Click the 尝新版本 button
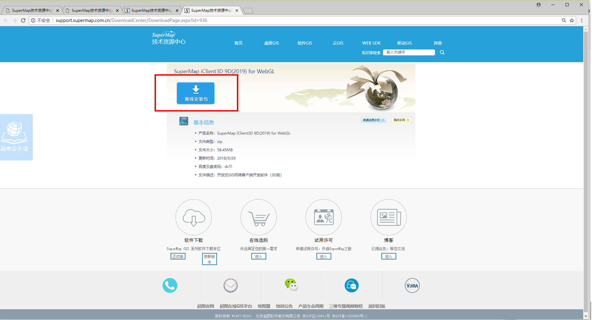 pos(209,259)
